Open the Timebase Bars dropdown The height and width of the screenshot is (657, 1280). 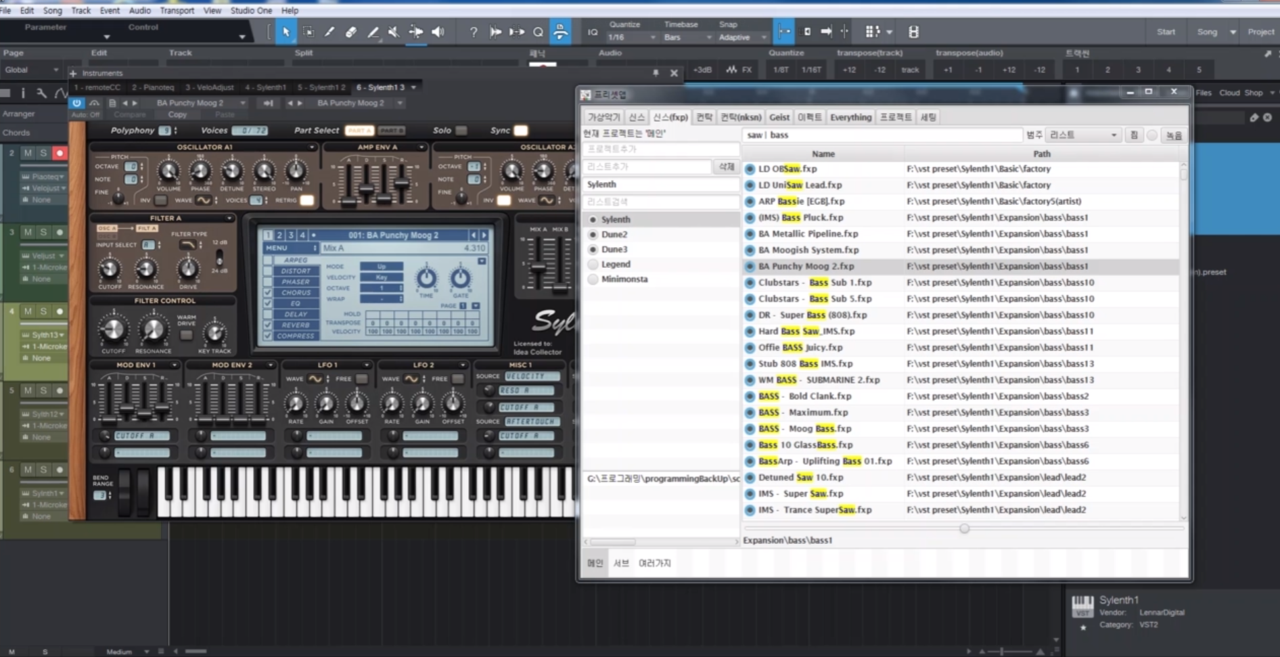point(687,37)
